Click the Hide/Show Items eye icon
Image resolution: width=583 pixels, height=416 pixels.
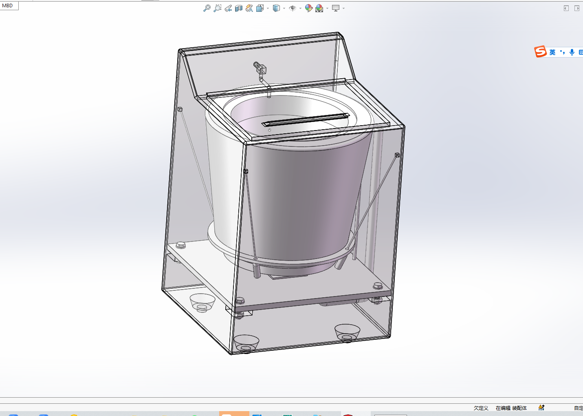[x=293, y=8]
